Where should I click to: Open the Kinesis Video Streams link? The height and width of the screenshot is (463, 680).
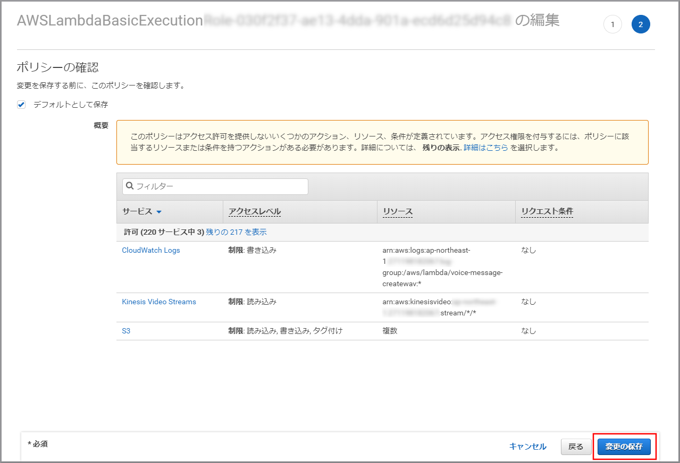(159, 302)
